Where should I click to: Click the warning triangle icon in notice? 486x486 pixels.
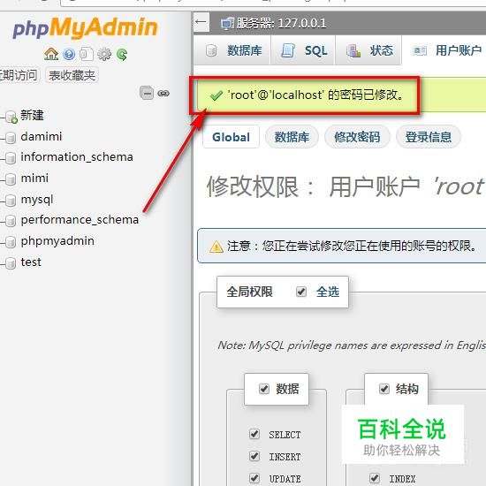tap(216, 247)
